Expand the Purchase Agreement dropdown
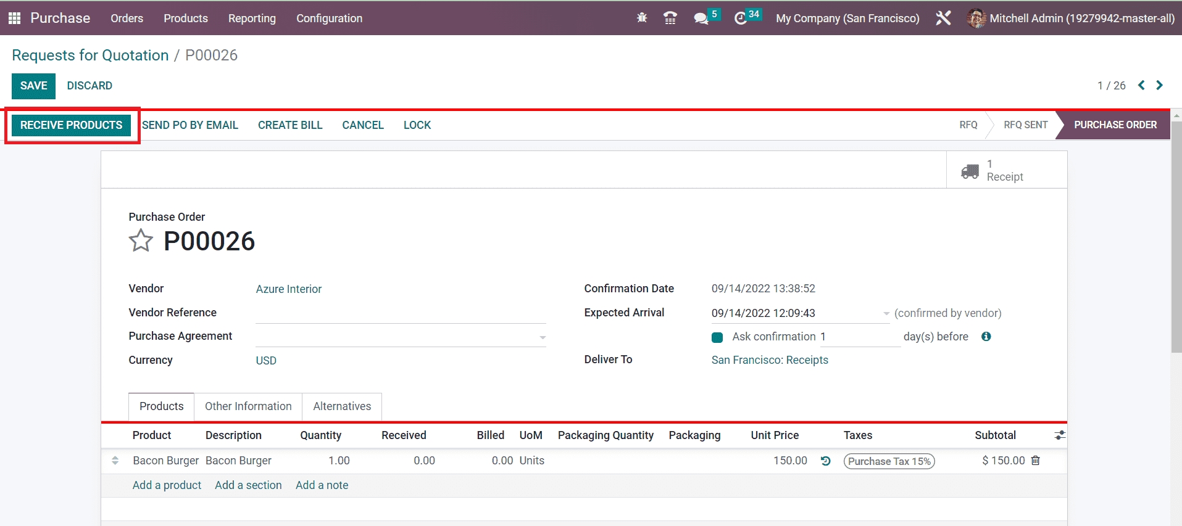Viewport: 1182px width, 526px height. (543, 337)
